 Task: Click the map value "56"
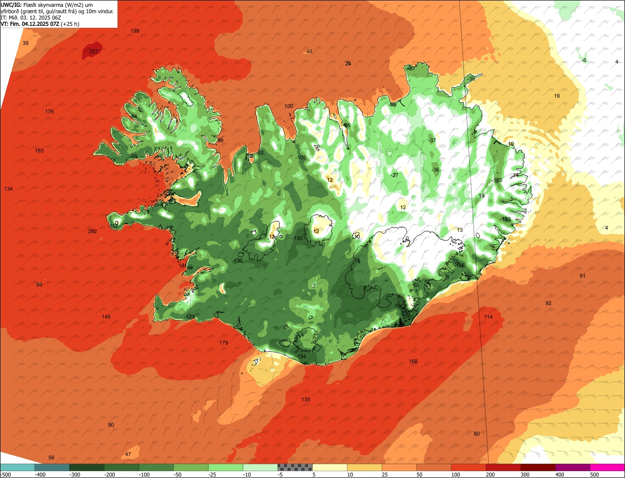tap(51, 457)
